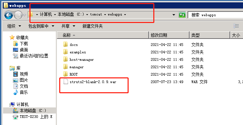The width and height of the screenshot is (243, 125).
Task: Click the docs folder name
Action: [74, 45]
